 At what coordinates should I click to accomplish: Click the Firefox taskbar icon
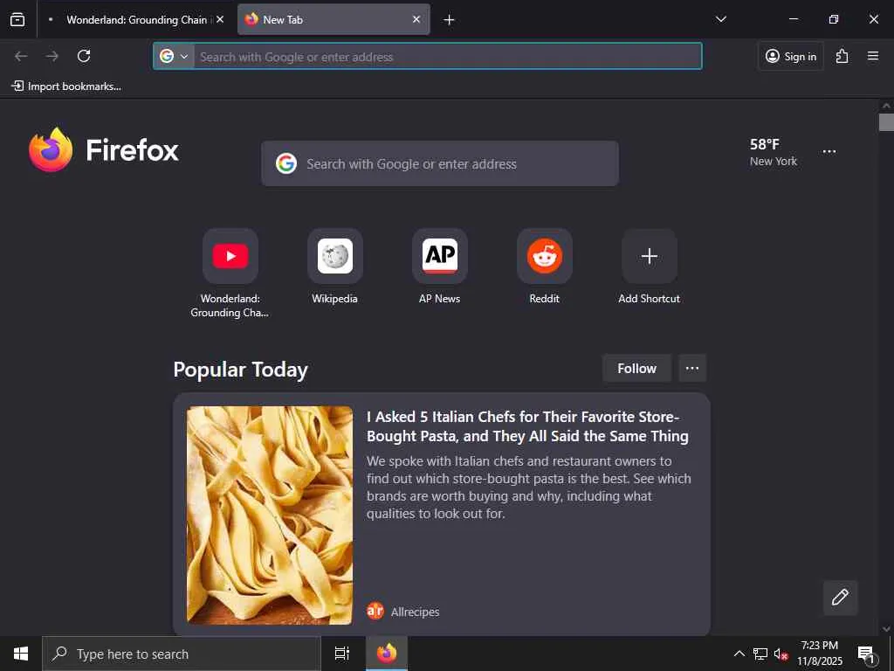pos(387,654)
